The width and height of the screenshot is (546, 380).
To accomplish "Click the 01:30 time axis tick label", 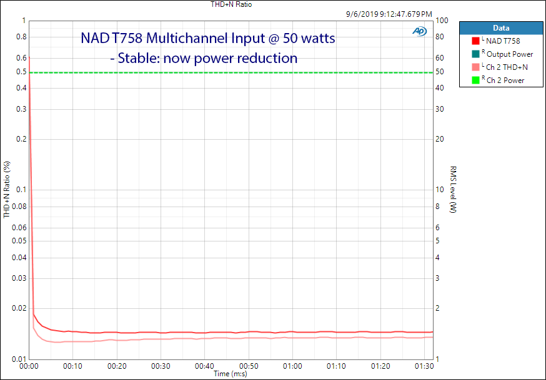I will pyautogui.click(x=424, y=366).
